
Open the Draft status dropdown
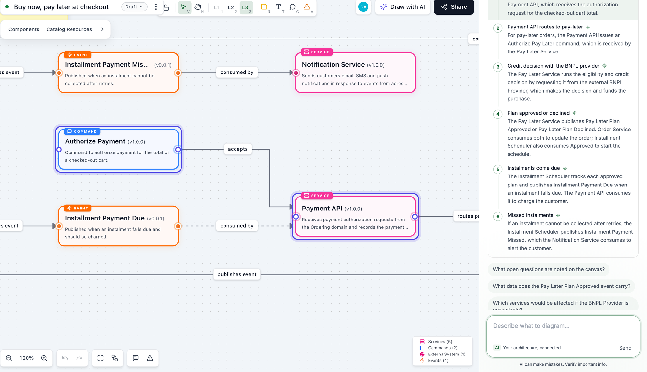[134, 7]
